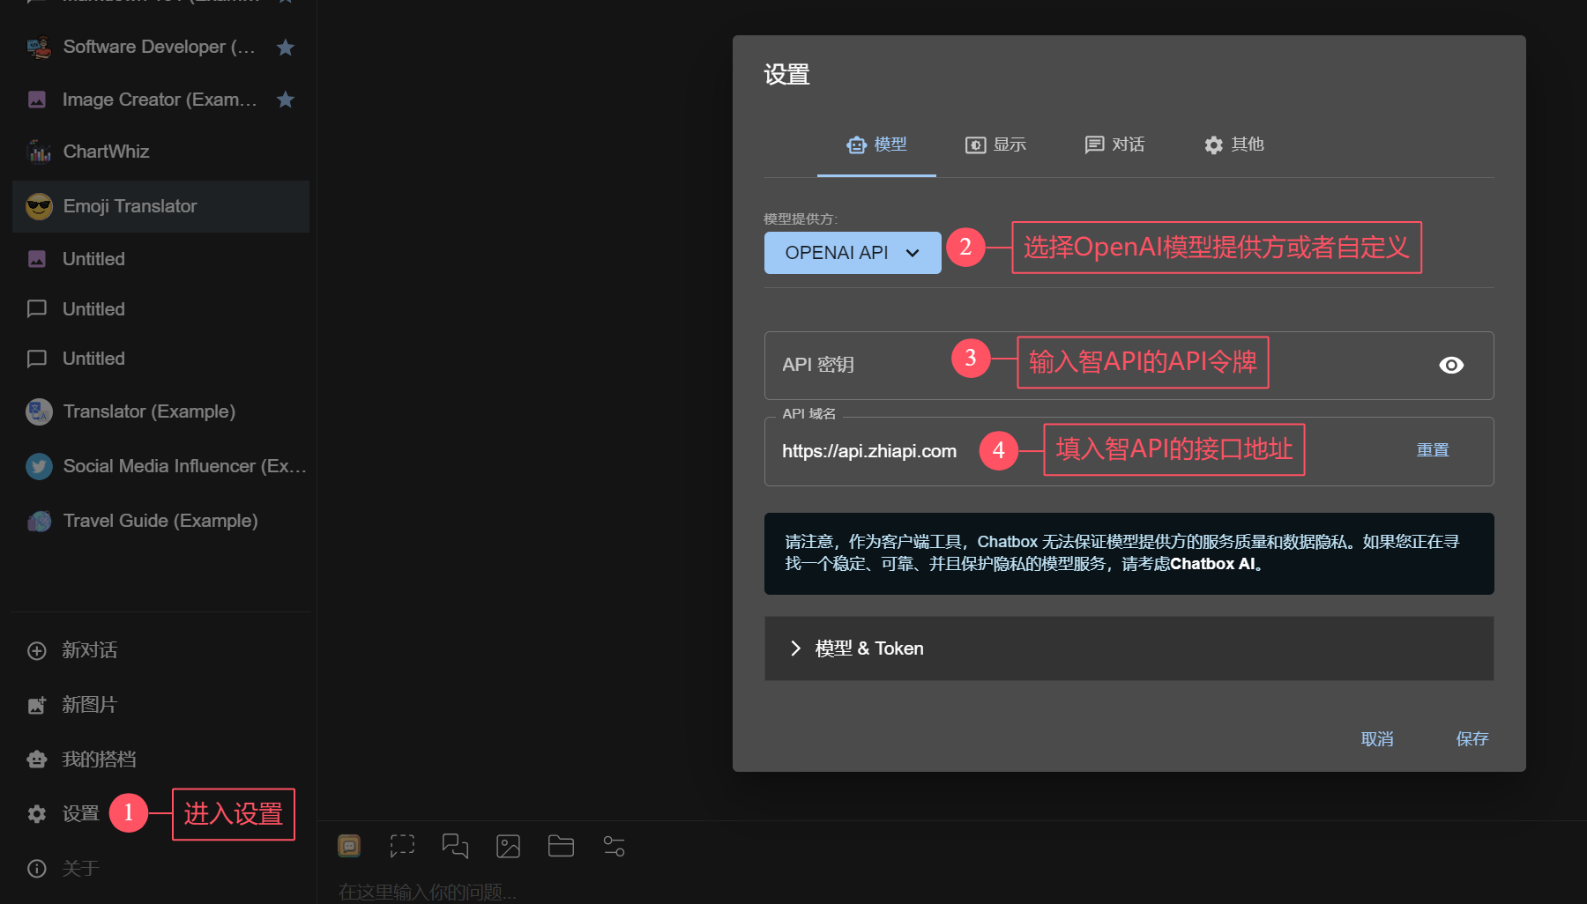Click the 关于 about info icon
This screenshot has height=904, width=1587.
coord(37,869)
